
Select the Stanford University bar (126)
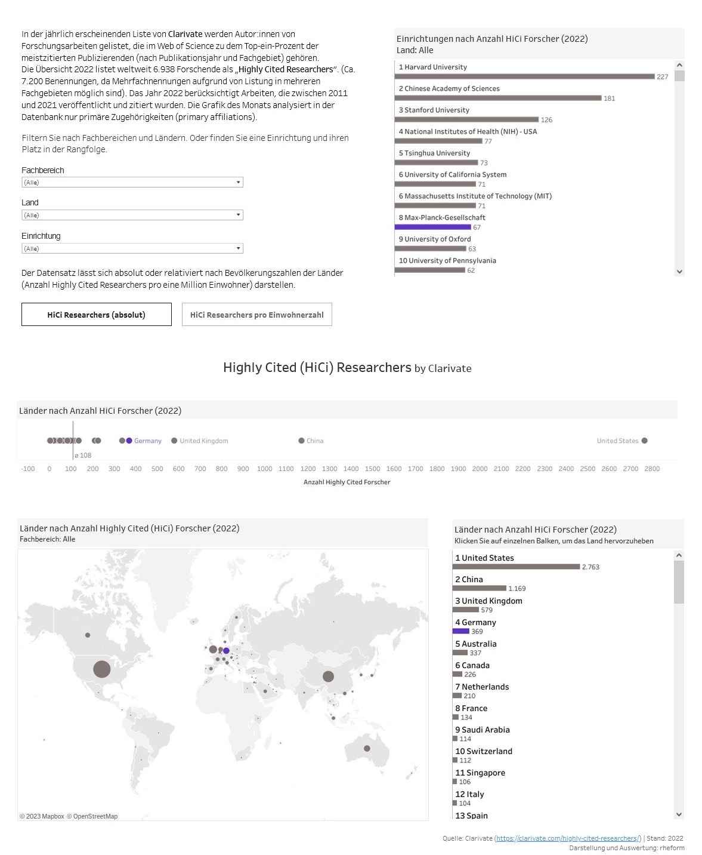pos(467,119)
